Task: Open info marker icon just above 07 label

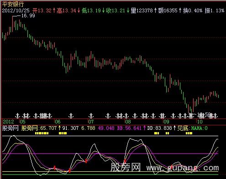Action: pyautogui.click(x=91, y=116)
